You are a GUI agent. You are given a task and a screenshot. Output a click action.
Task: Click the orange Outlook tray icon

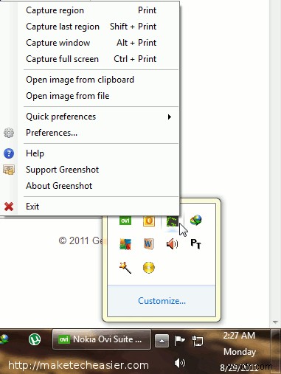(149, 221)
